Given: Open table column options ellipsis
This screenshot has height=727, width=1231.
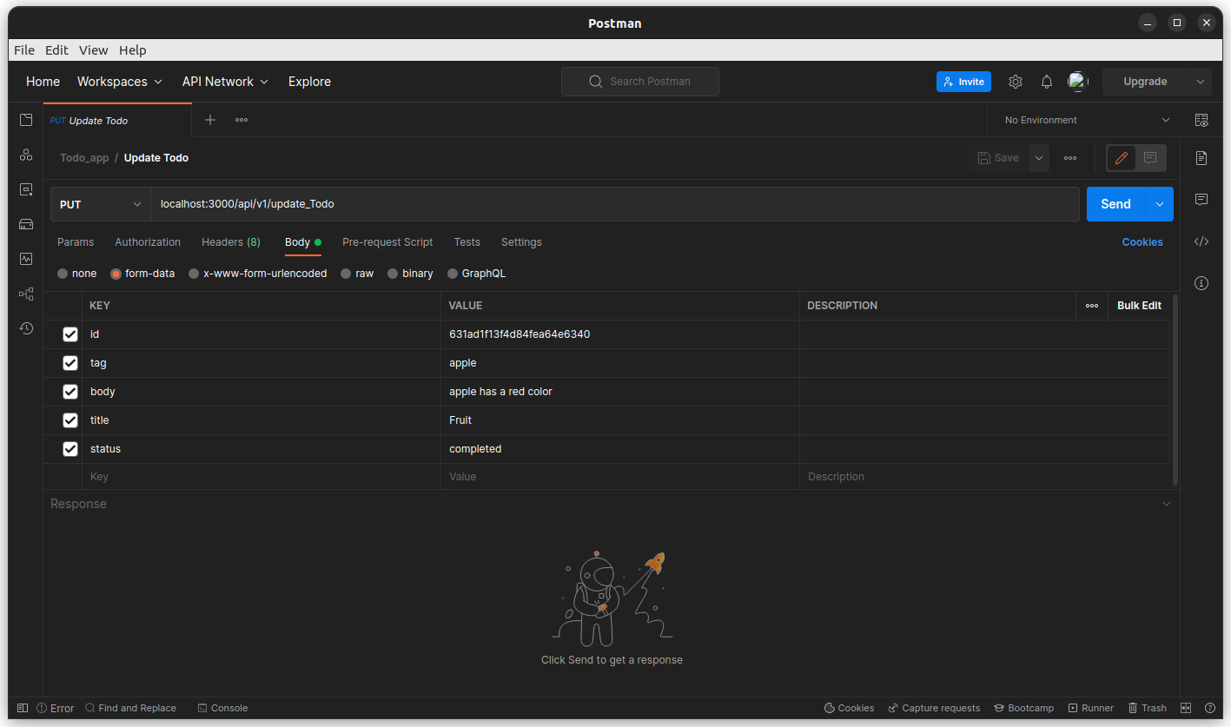Looking at the screenshot, I should tap(1092, 306).
